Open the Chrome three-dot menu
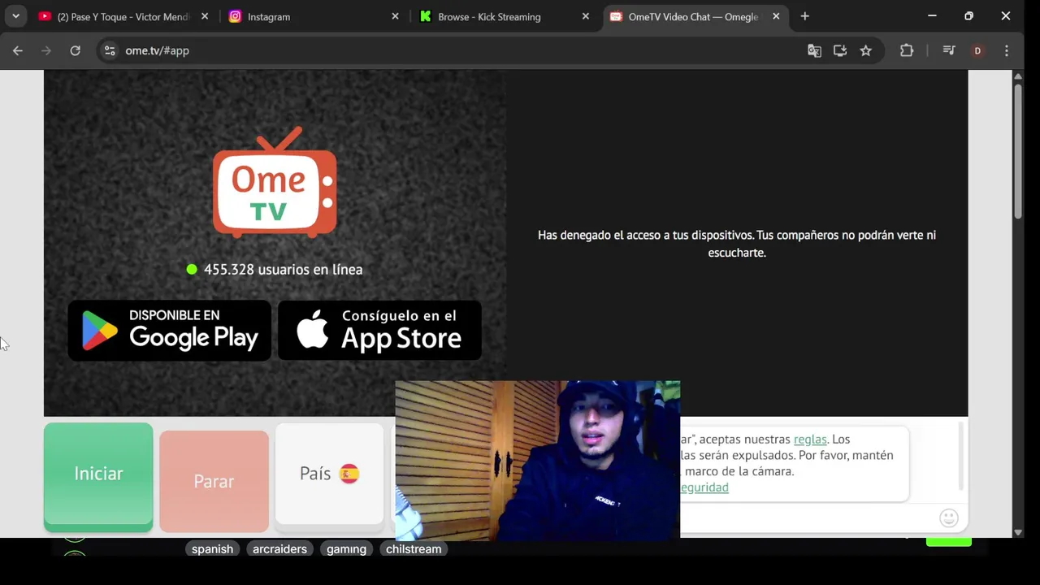1040x585 pixels. 1007,50
